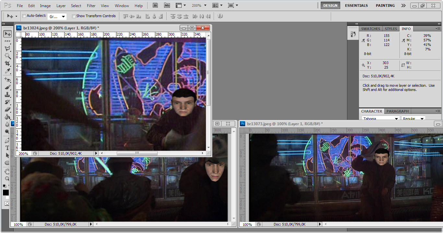Select the Crop tool
The image size is (443, 233).
[x=7, y=63]
